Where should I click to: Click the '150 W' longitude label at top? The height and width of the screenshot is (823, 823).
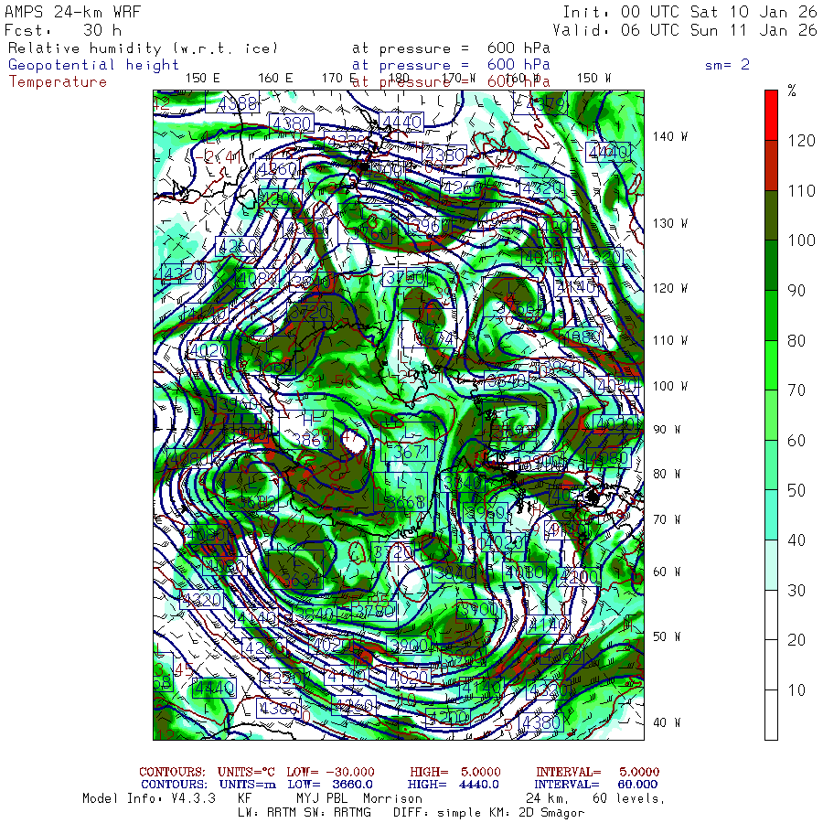tap(594, 79)
